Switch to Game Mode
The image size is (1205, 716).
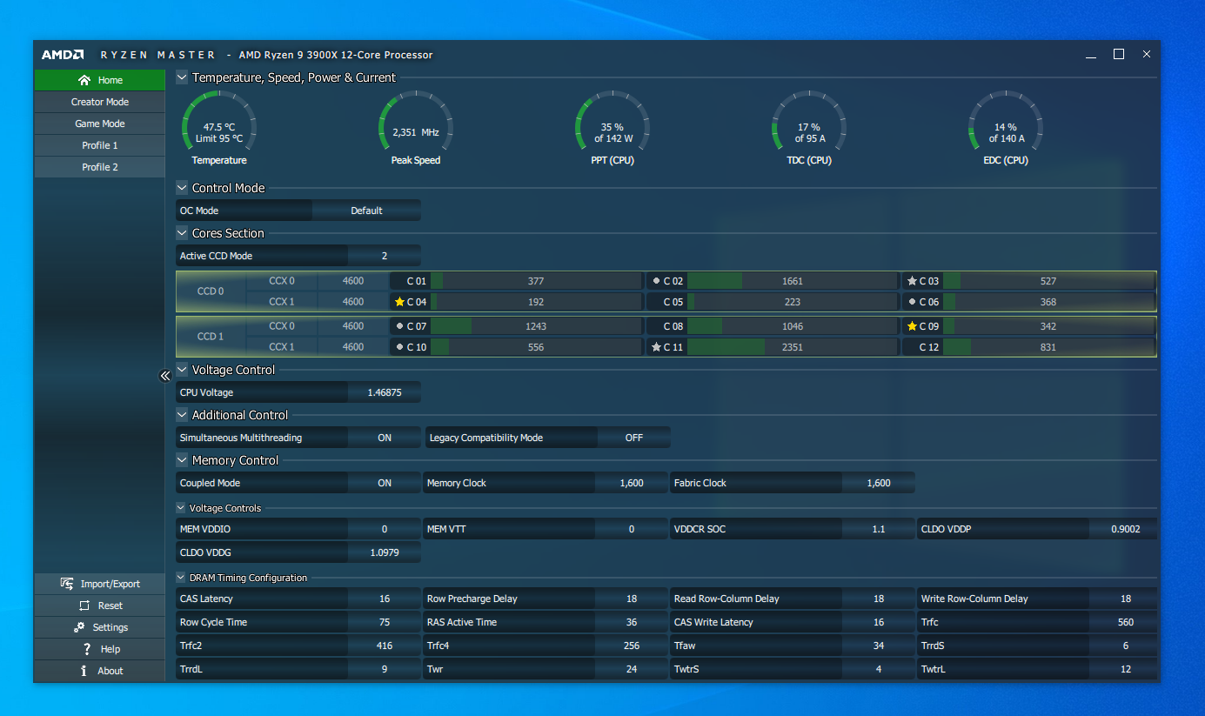coord(100,124)
